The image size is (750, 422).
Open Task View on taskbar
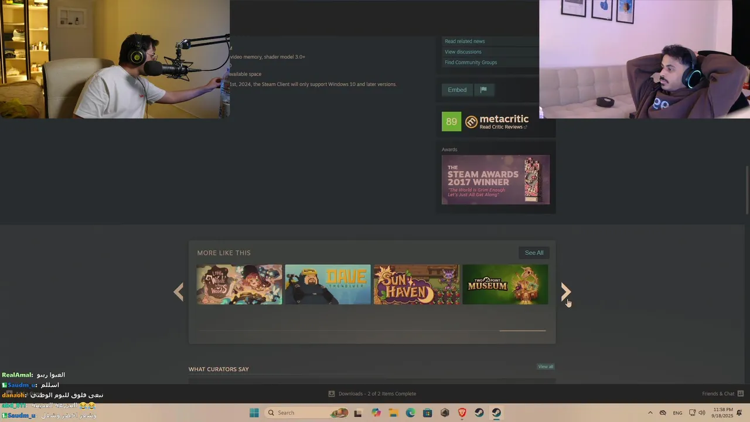coord(358,413)
